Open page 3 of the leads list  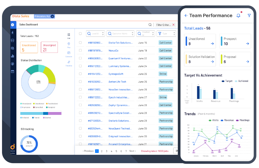coord(107,151)
